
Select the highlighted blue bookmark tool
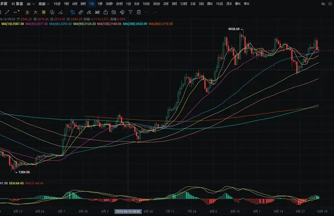coord(73,12)
